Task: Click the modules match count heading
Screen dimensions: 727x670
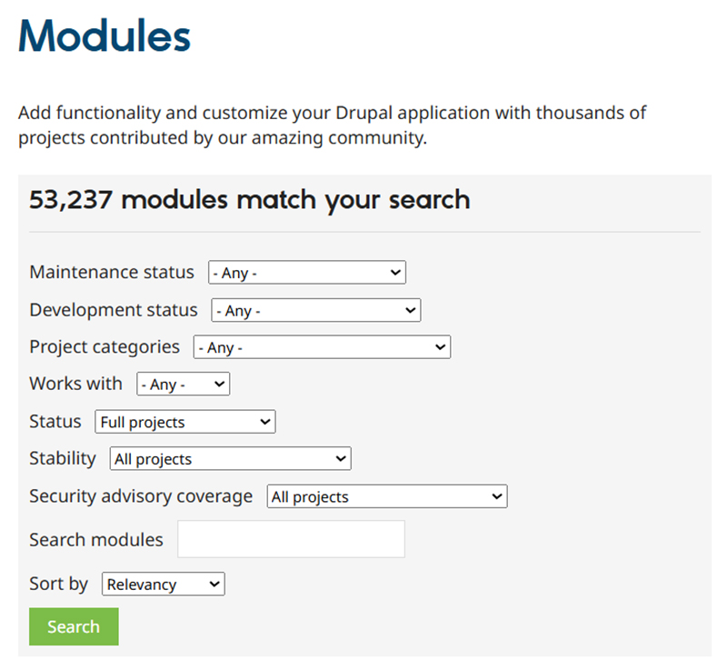Action: coord(248,200)
